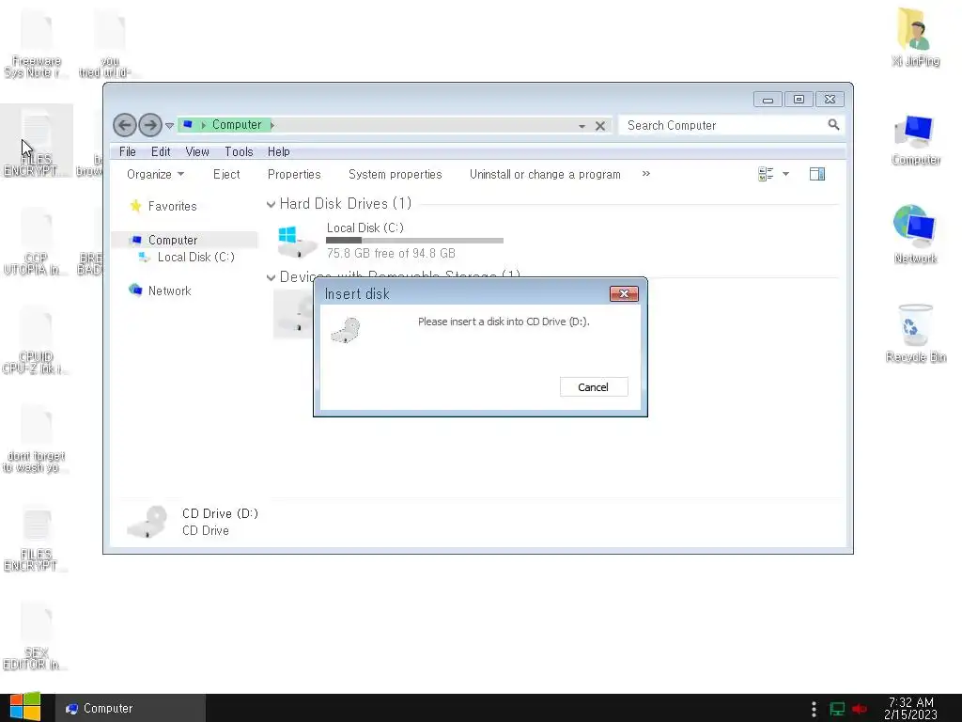This screenshot has width=962, height=722.
Task: Open the Help menu
Action: [278, 151]
